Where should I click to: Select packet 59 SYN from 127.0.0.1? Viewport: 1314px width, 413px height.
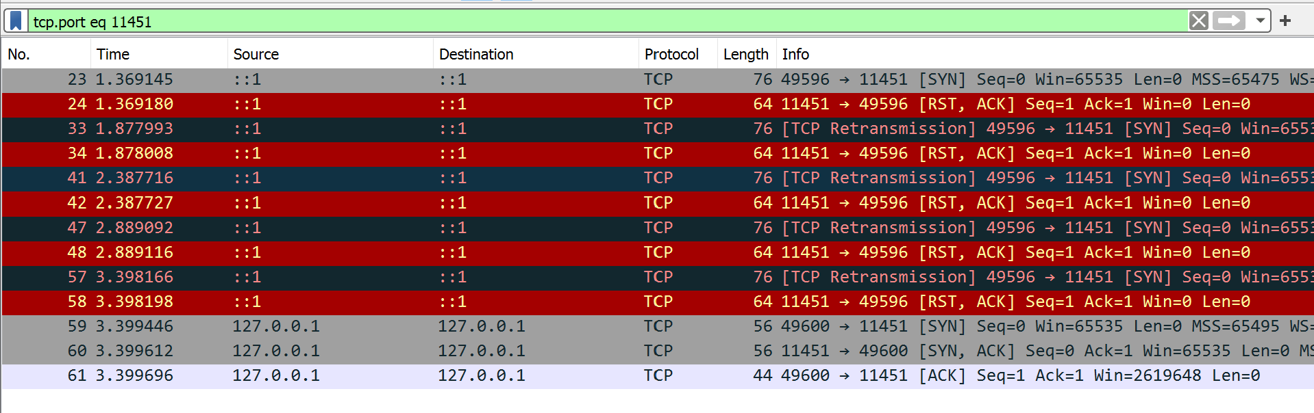point(658,327)
